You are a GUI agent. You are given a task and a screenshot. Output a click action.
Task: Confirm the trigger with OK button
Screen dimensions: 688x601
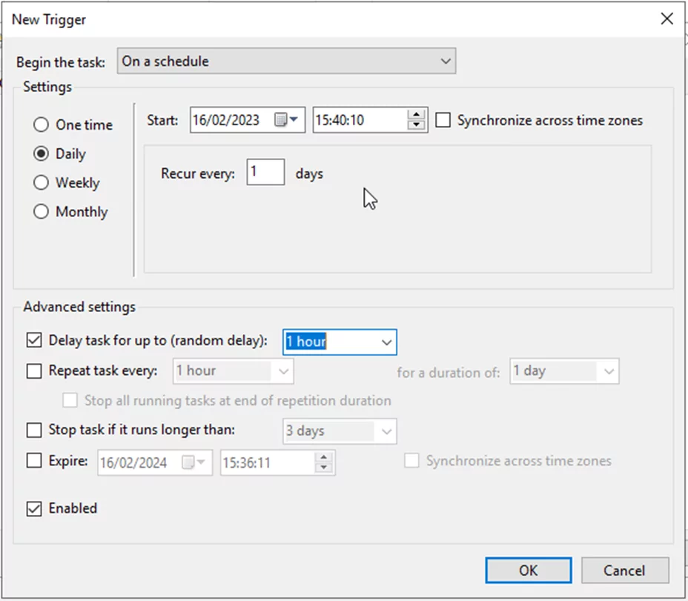529,571
